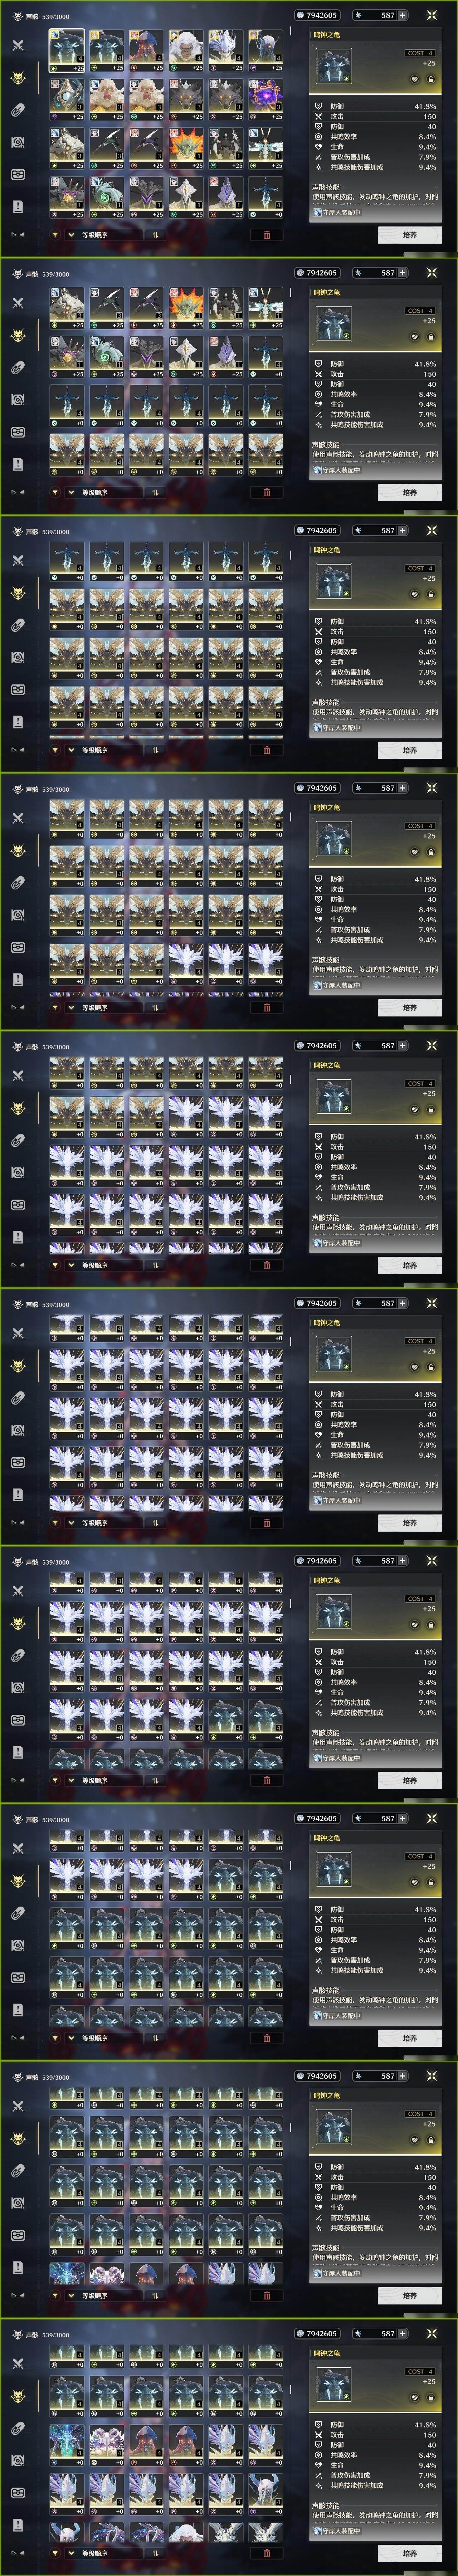
Task: Open the Weapons tab in the bottommost panel
Action: (17, 2364)
